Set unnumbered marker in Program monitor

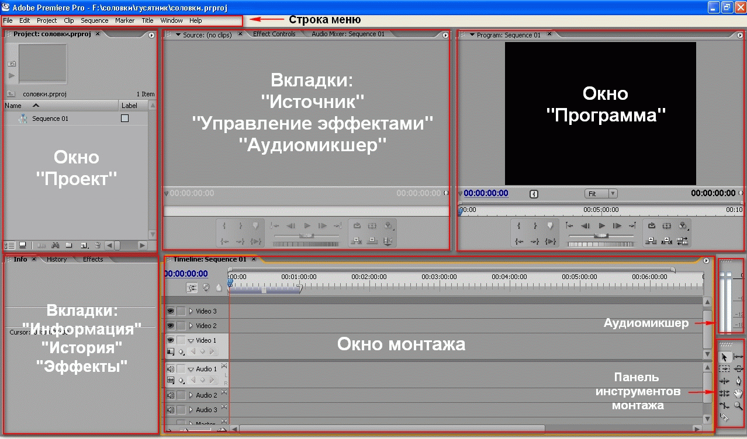tap(550, 226)
